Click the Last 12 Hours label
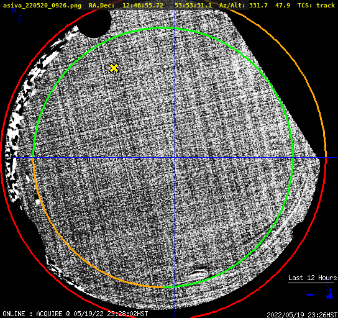This screenshot has height=318, width=338. [313, 278]
